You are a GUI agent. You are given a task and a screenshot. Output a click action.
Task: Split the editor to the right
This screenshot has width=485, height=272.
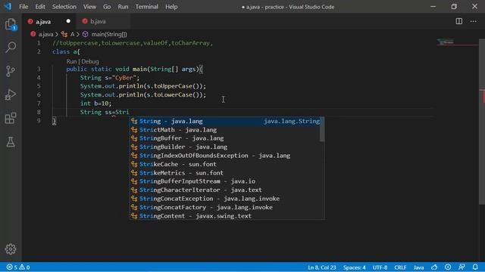[459, 21]
